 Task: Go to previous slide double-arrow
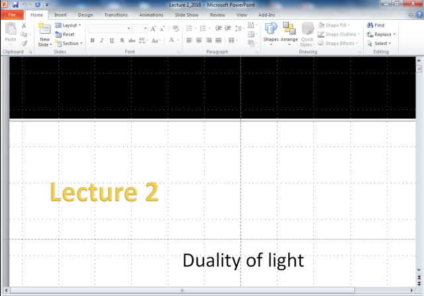pos(419,278)
